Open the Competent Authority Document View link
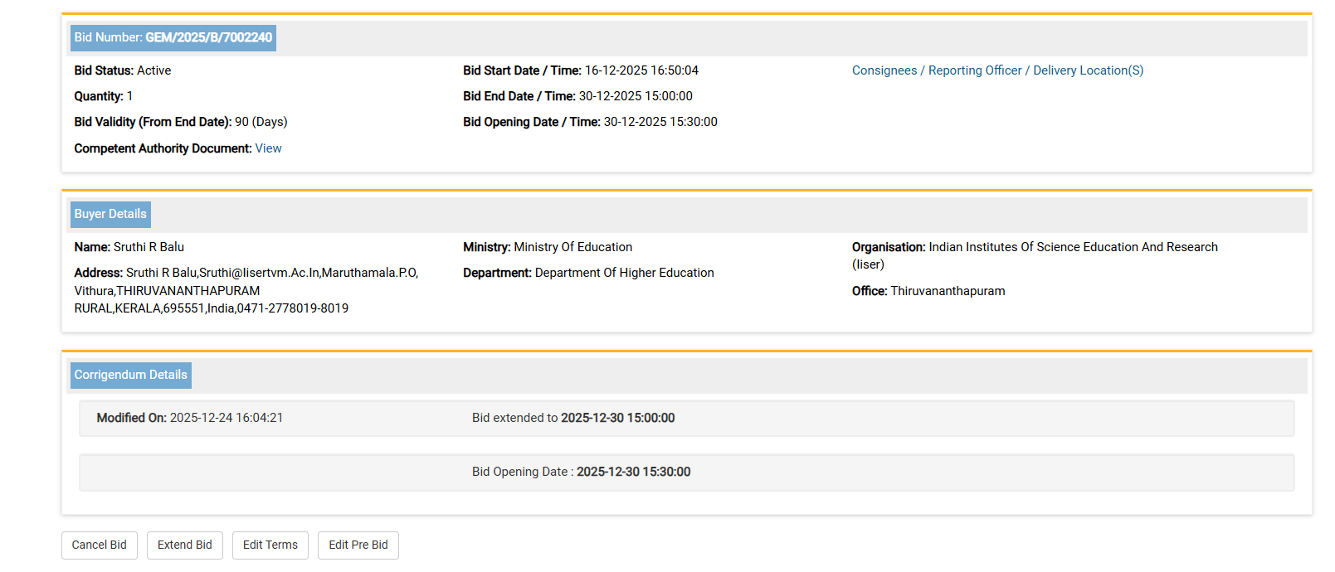Viewport: 1335px width, 572px height. 268,148
